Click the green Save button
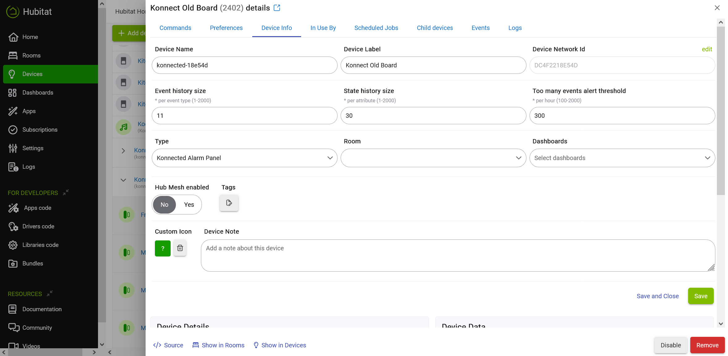 [x=701, y=296]
